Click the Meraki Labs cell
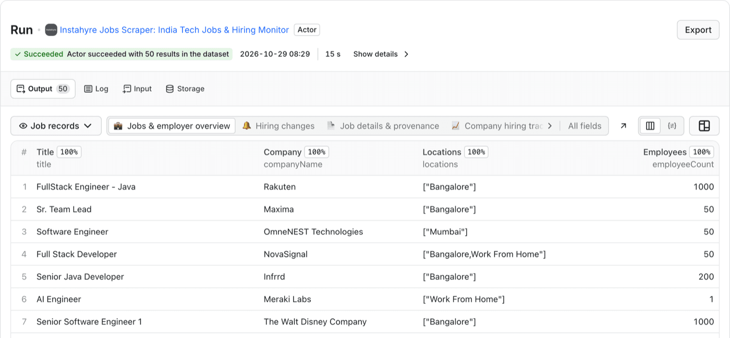This screenshot has height=338, width=730. 287,299
